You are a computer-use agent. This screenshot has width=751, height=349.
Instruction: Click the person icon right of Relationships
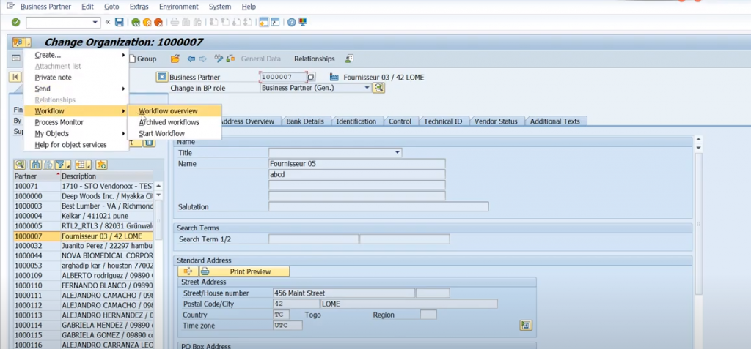[349, 59]
